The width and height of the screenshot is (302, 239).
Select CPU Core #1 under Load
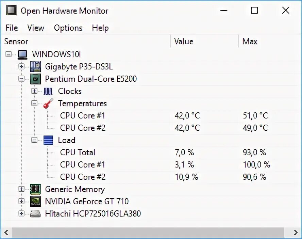83,164
